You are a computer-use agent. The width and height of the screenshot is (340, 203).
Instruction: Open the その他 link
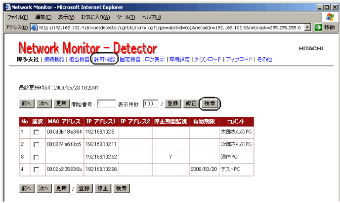[x=264, y=59]
